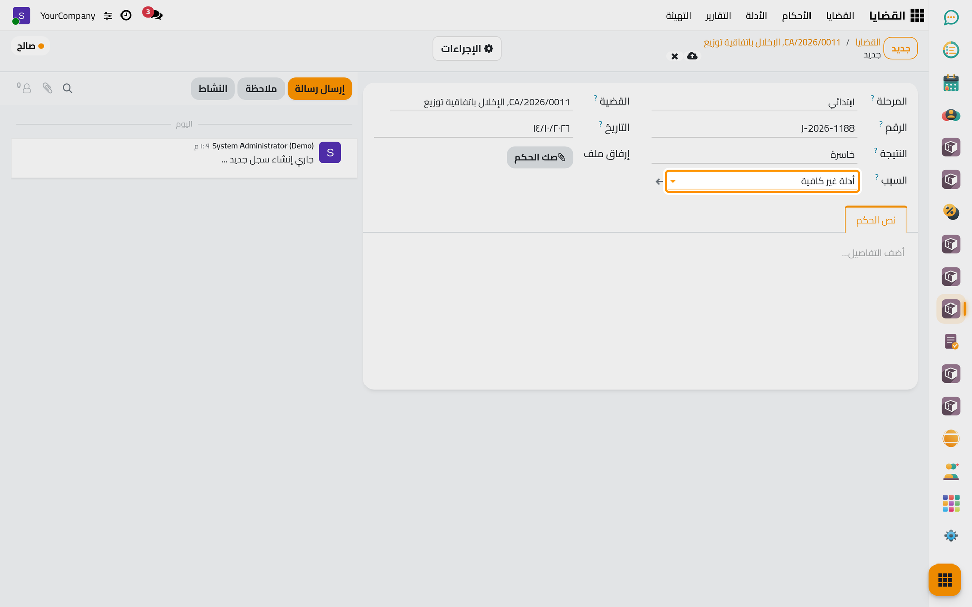Discard changes with the X icon
This screenshot has width=972, height=607.
pos(674,56)
